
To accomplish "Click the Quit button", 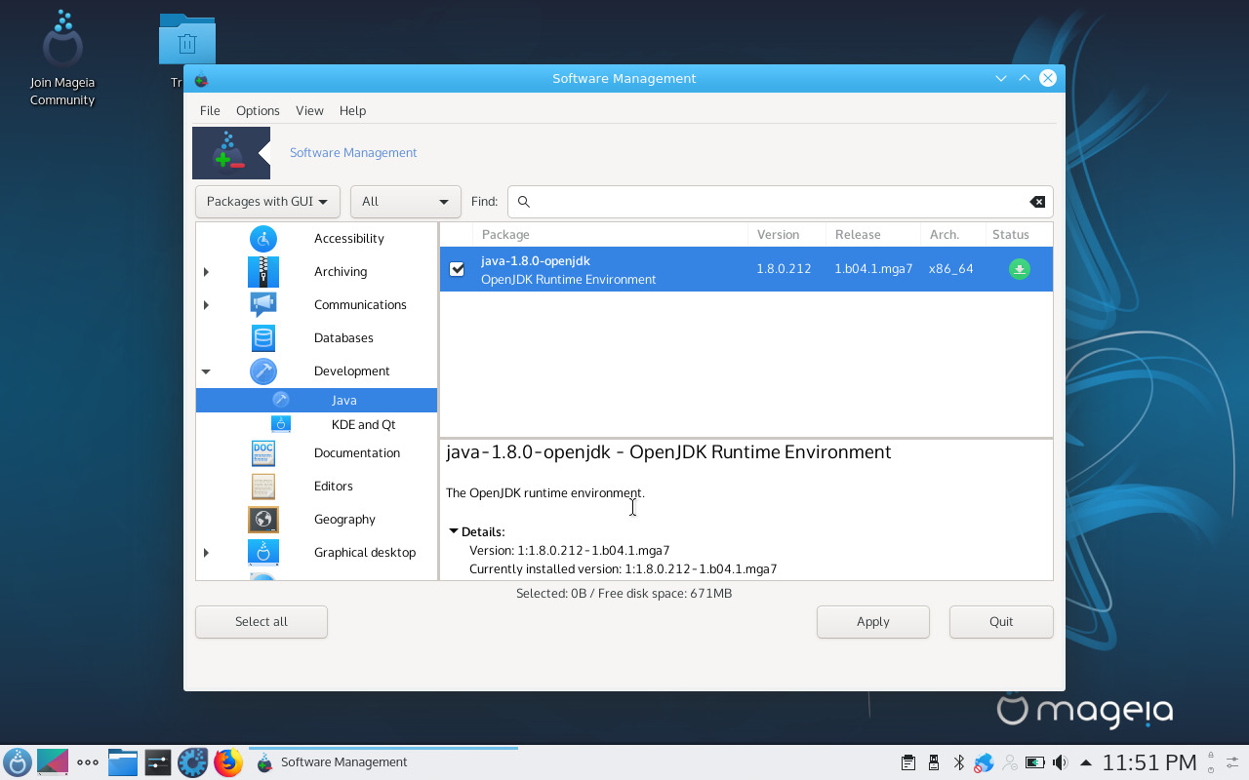I will 1001,622.
